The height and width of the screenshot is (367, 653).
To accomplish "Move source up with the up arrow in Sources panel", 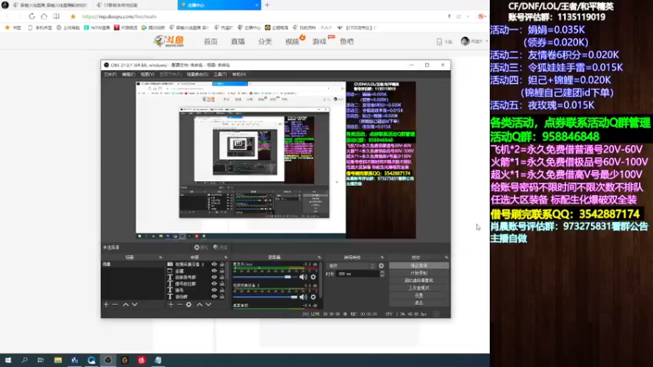I will click(x=199, y=304).
